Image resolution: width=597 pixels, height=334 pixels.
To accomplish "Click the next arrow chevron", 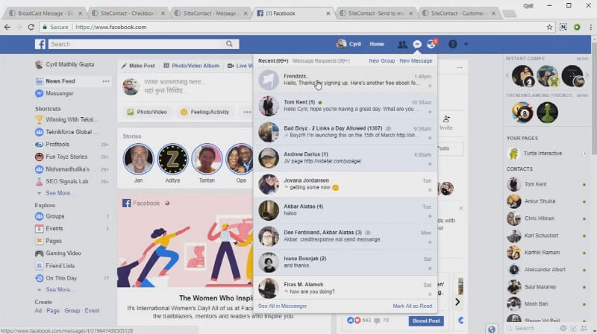I will point(457,303).
